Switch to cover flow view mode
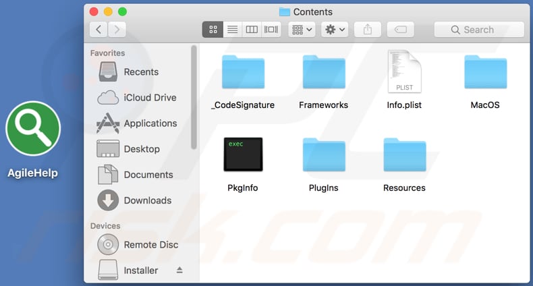The height and width of the screenshot is (286, 533). [x=271, y=30]
